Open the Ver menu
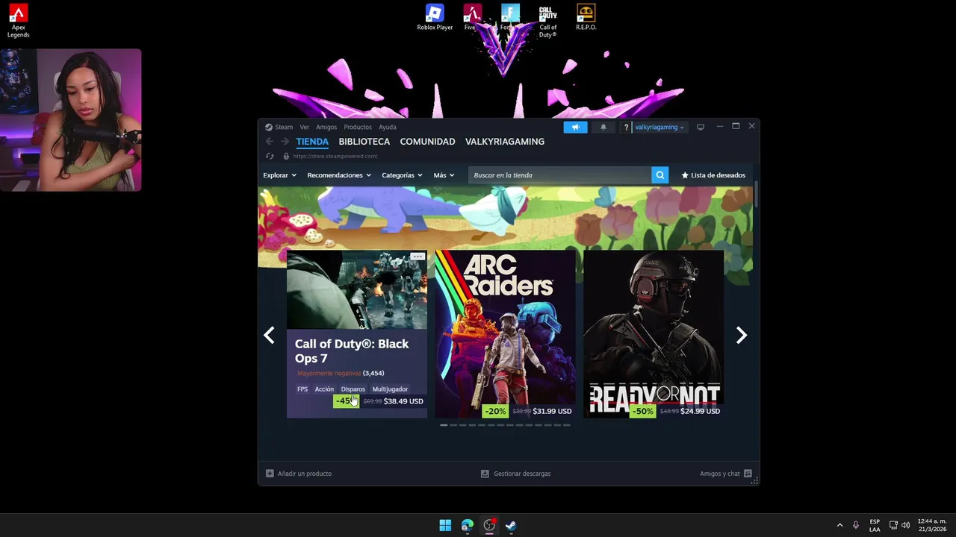956x537 pixels. 304,127
